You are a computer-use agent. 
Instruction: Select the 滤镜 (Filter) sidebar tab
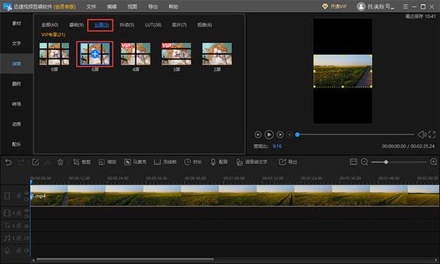pyautogui.click(x=16, y=64)
